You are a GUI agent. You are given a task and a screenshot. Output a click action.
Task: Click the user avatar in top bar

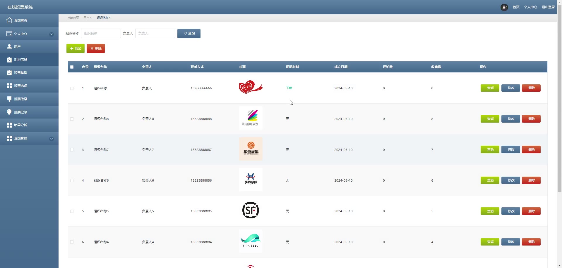[504, 7]
